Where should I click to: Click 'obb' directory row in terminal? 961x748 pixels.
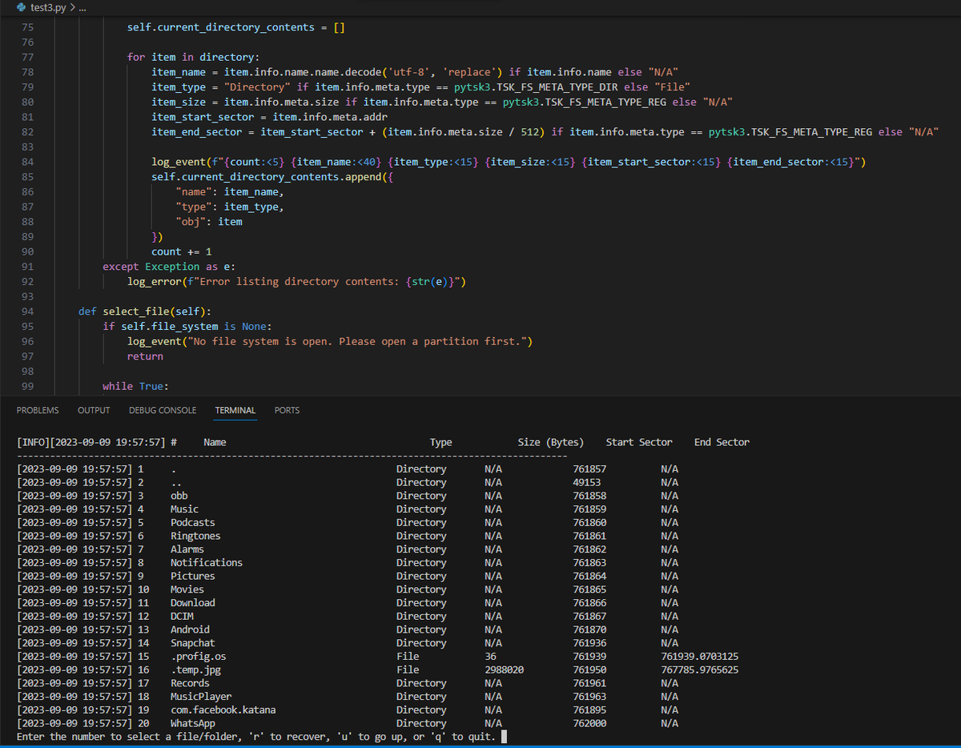tap(179, 496)
